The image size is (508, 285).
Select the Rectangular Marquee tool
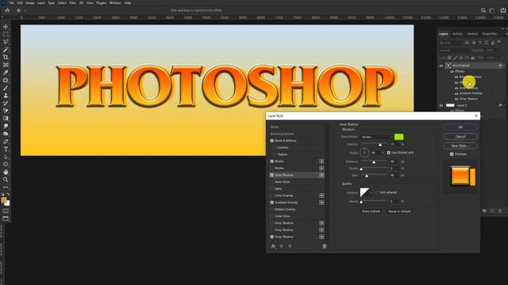tap(6, 34)
